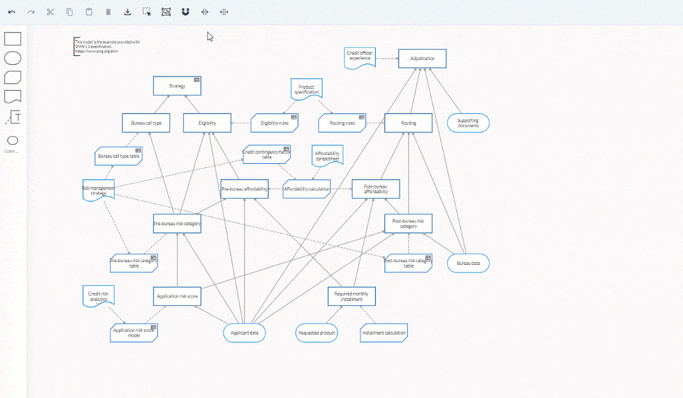The image size is (683, 398).
Task: Select the Risk management strategy node
Action: pyautogui.click(x=98, y=190)
